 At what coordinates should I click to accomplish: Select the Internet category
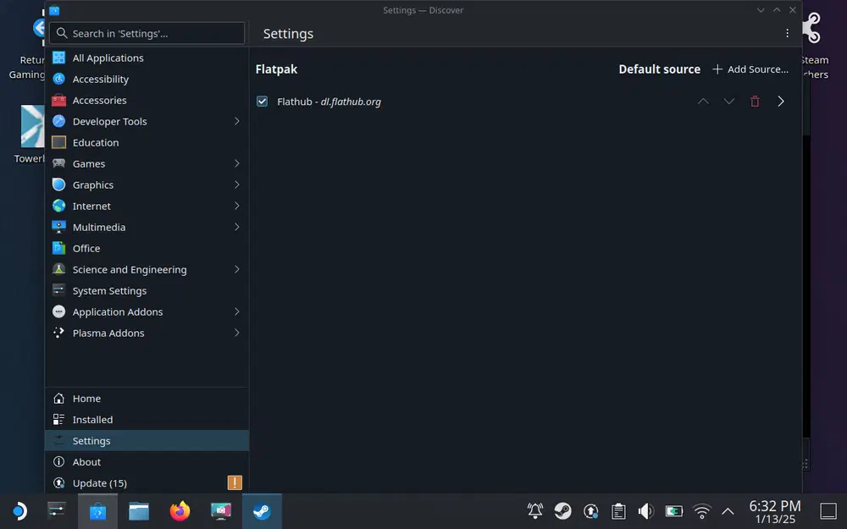pyautogui.click(x=147, y=206)
